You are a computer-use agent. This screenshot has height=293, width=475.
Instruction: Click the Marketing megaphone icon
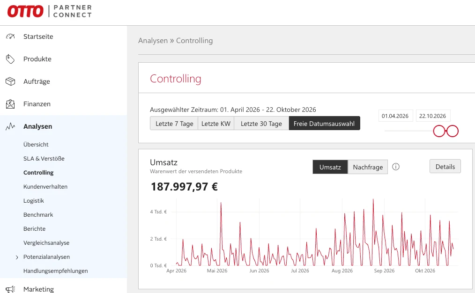pos(10,289)
